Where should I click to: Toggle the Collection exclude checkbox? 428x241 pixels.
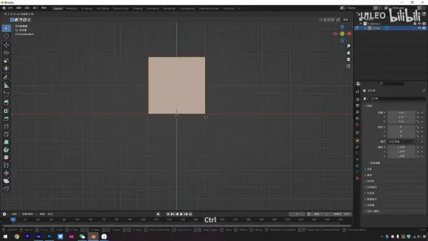pos(415,24)
